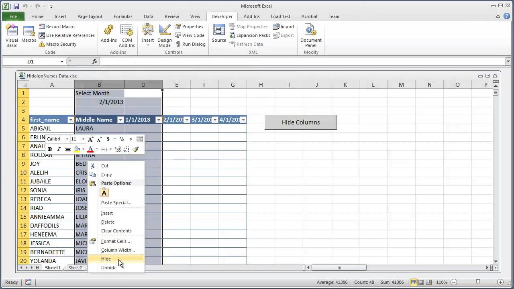Open the font name dropdown in mini toolbar
The image size is (514, 289).
point(67,139)
